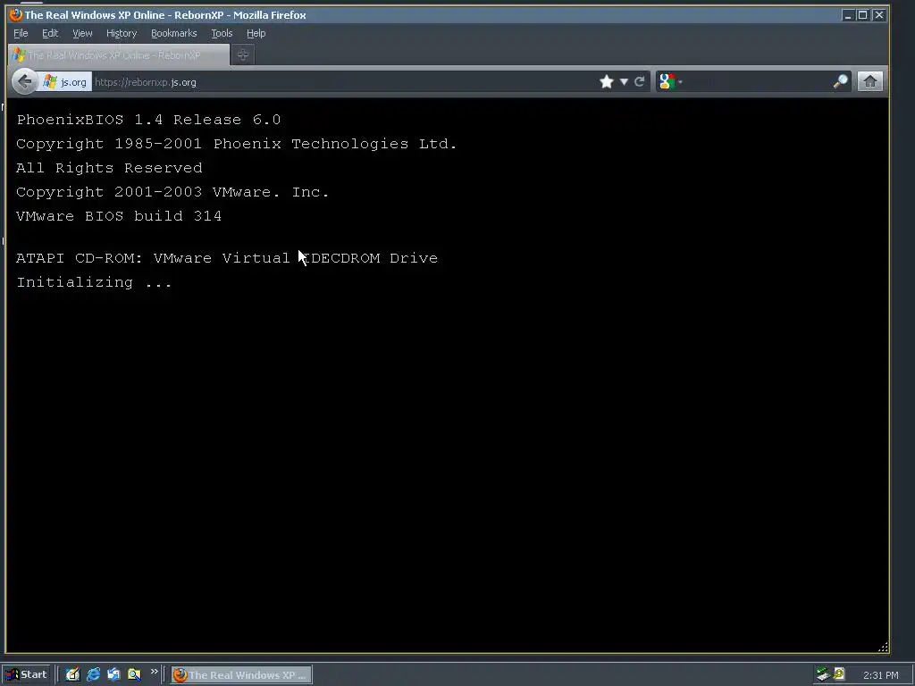
Task: Click the Firefox title bar icon
Action: pos(16,14)
